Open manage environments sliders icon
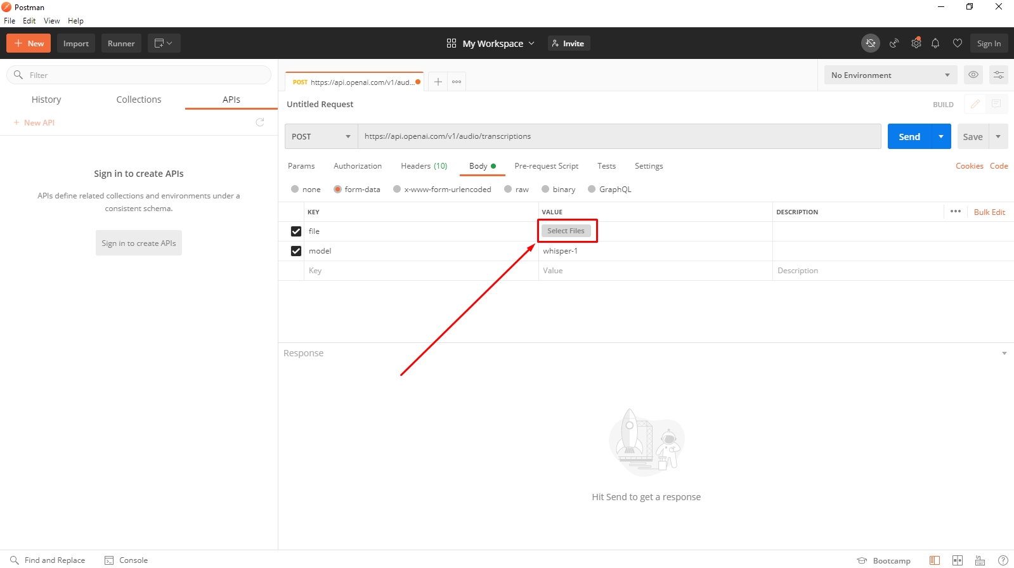1014x568 pixels. pos(999,75)
